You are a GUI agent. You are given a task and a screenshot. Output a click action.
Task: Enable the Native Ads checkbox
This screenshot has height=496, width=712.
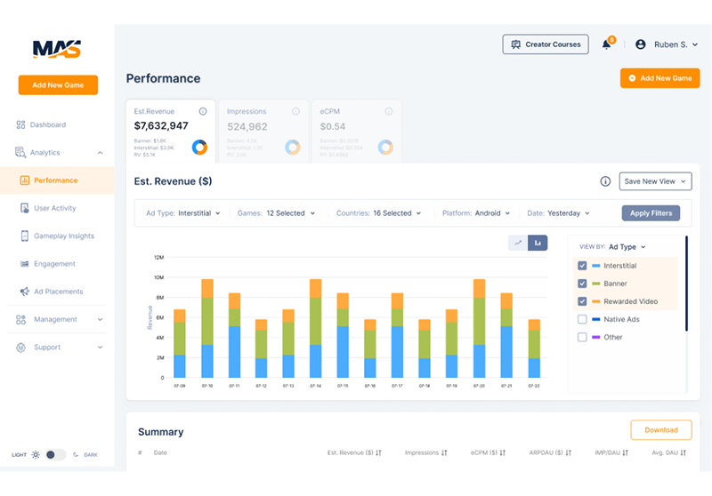pos(582,319)
